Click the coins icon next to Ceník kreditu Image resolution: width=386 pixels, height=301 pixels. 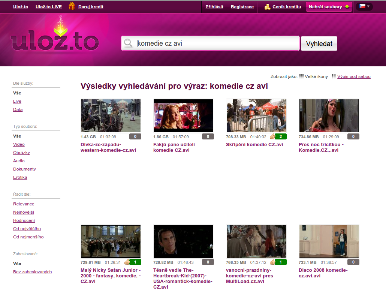[267, 6]
